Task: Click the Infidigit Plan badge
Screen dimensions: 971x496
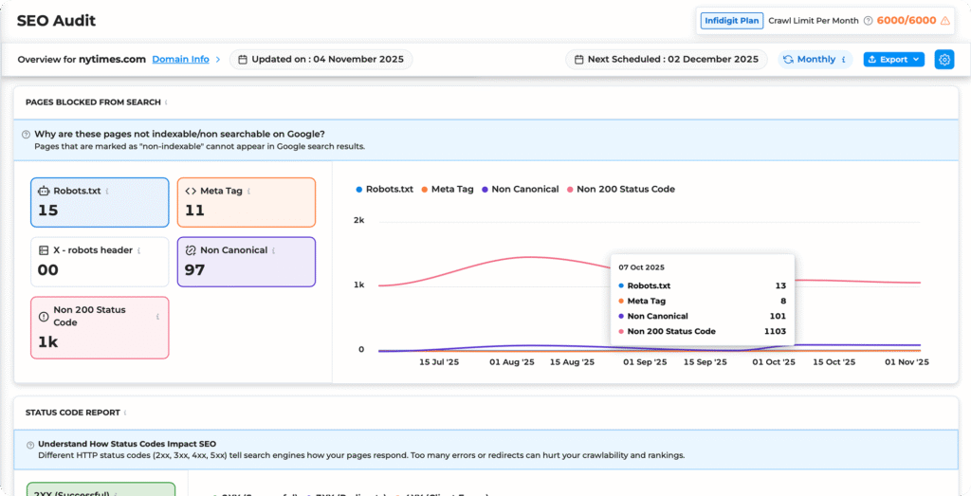Action: coord(731,20)
